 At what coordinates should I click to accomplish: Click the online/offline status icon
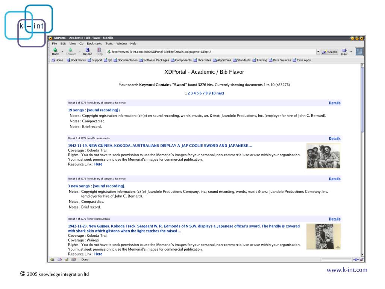(356, 260)
